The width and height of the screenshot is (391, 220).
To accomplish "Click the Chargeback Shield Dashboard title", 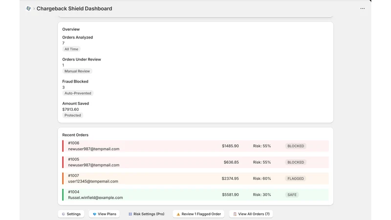I will (x=74, y=8).
